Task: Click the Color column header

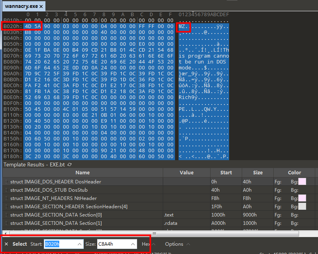Action: coord(294,173)
